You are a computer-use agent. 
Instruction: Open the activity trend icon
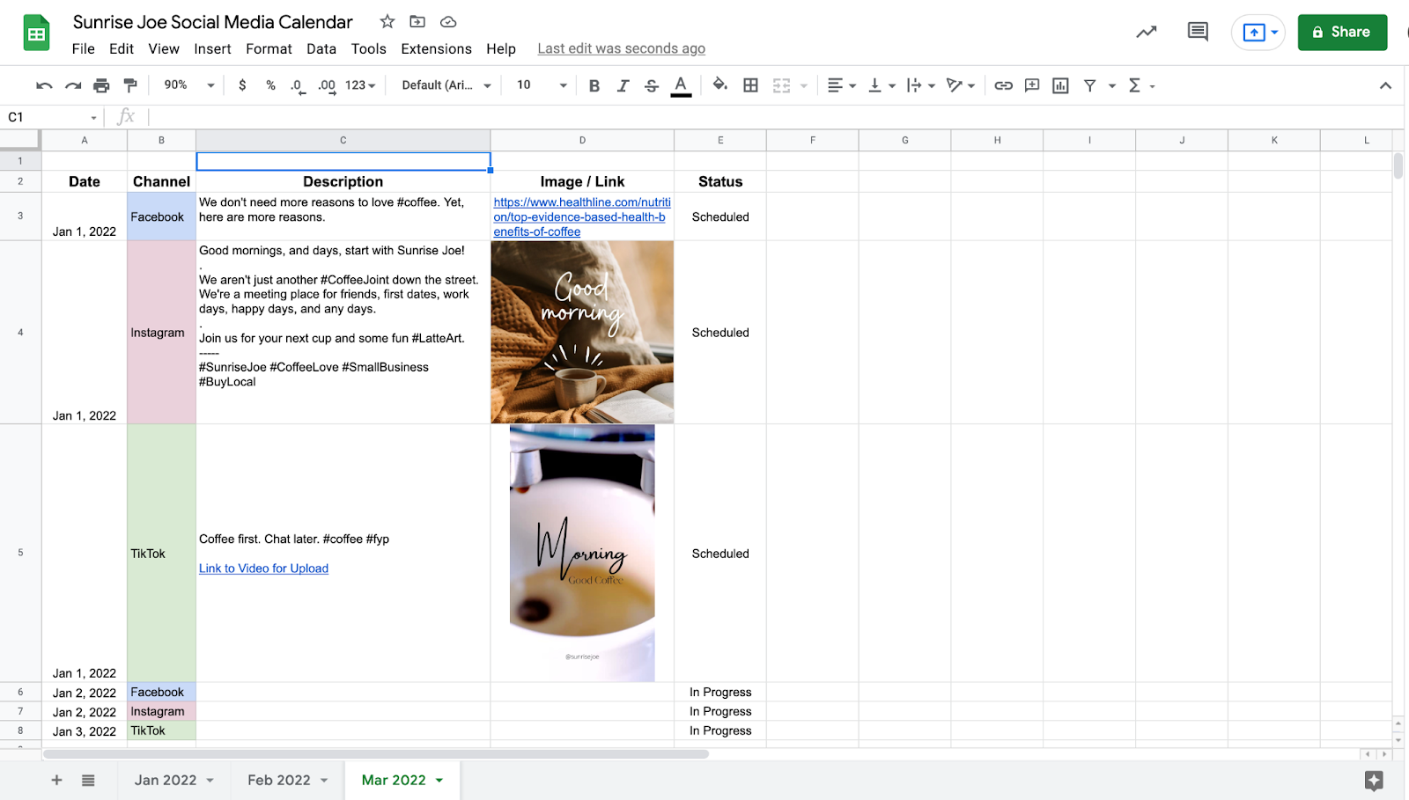(x=1146, y=33)
